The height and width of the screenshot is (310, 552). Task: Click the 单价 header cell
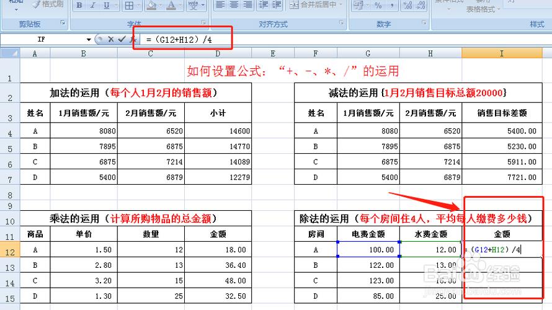tap(84, 234)
